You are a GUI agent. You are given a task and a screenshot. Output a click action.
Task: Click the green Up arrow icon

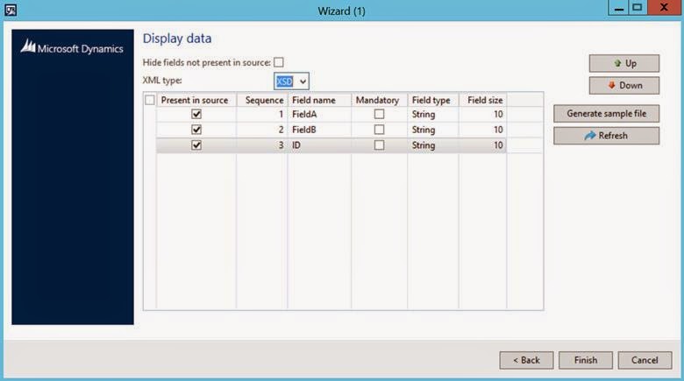(617, 63)
